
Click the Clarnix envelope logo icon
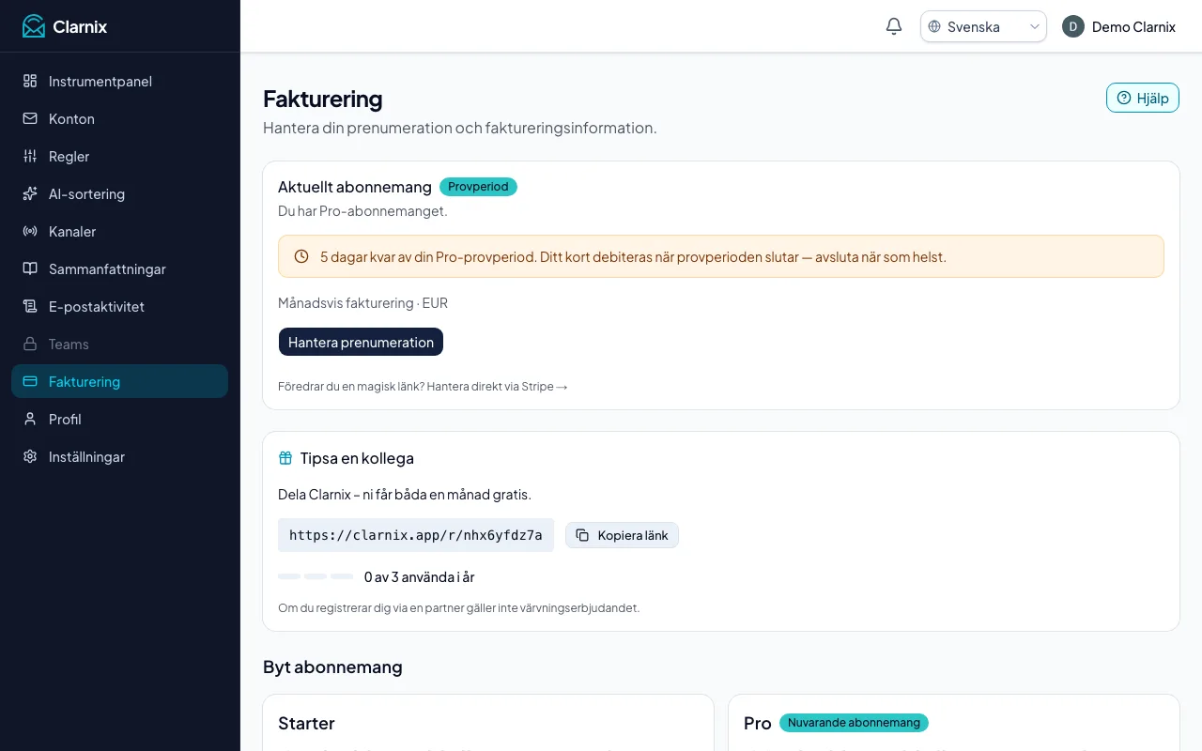click(x=34, y=26)
